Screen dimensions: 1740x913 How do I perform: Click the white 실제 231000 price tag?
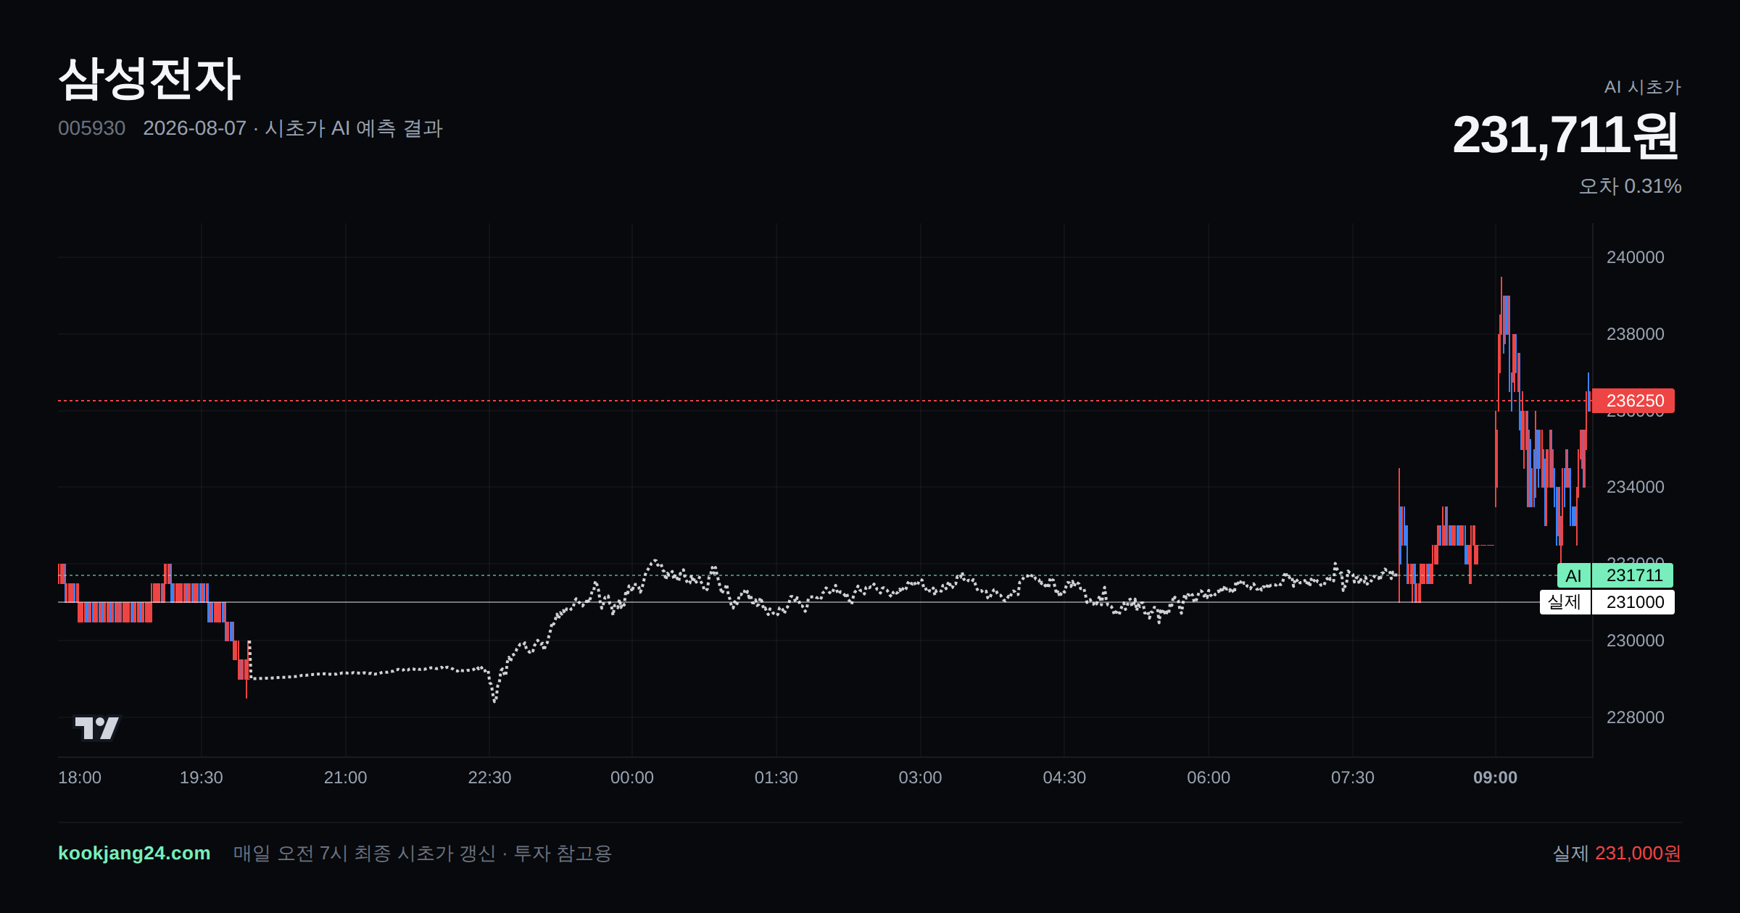[1607, 602]
